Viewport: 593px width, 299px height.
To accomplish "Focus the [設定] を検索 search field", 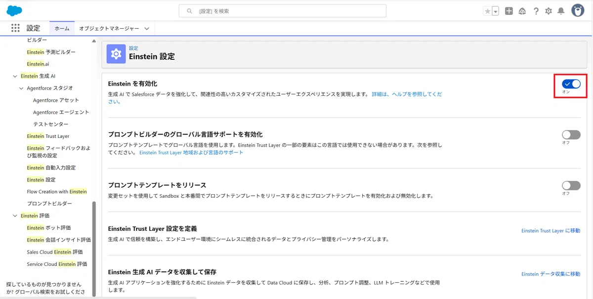I will tap(282, 11).
